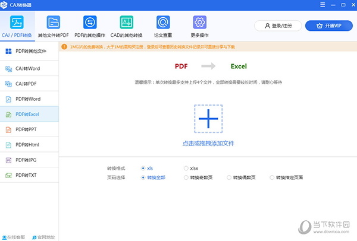Viewport: 357px width, 241px height.
Task: Select CAJ转PDF in sidebar
Action: coord(29,84)
